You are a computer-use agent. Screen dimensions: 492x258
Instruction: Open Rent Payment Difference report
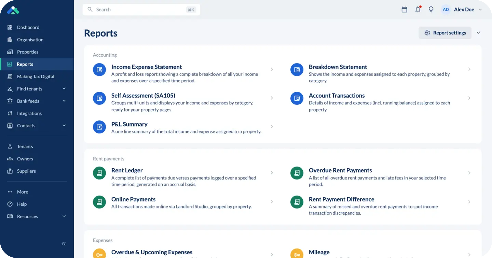[x=341, y=199]
